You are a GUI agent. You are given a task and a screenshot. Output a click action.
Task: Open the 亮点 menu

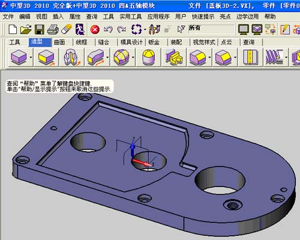[225, 16]
